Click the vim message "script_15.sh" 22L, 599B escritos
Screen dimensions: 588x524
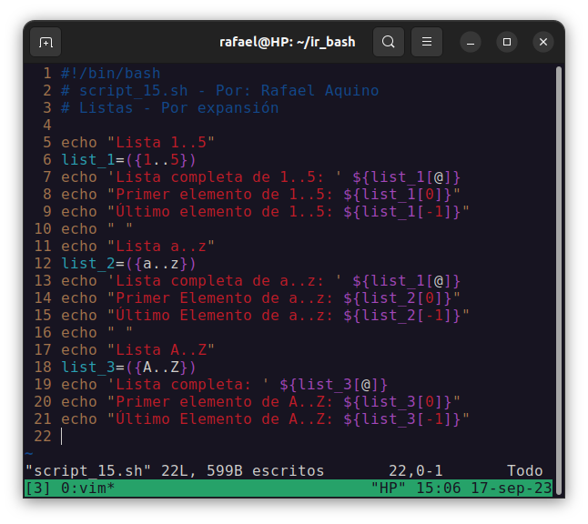[x=175, y=470]
